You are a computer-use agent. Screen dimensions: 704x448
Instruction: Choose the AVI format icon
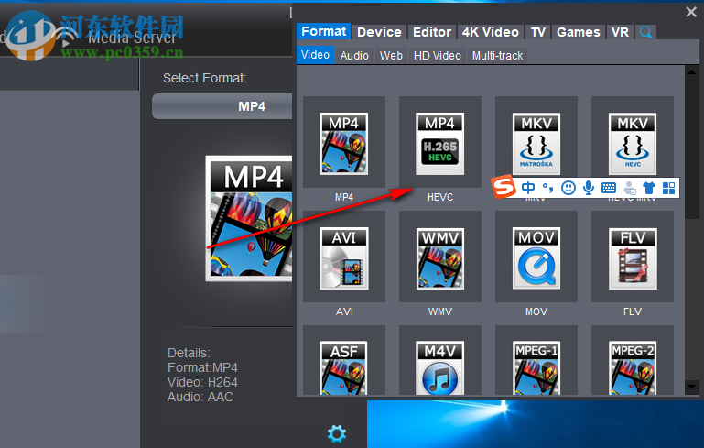[344, 258]
